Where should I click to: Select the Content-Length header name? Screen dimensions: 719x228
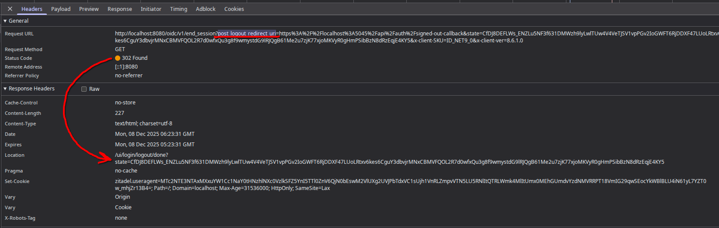23,113
